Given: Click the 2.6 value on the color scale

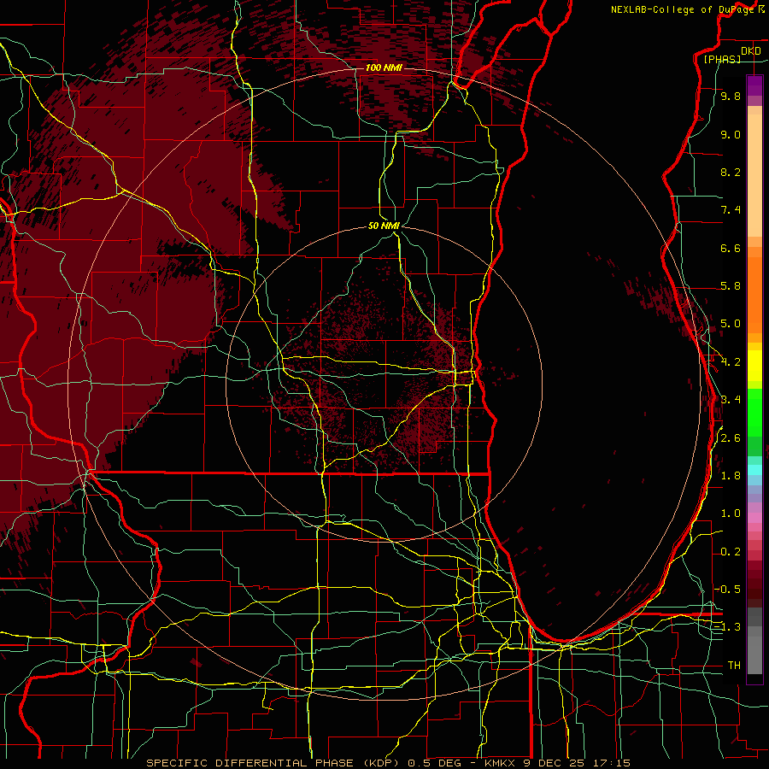Looking at the screenshot, I should pyautogui.click(x=731, y=437).
